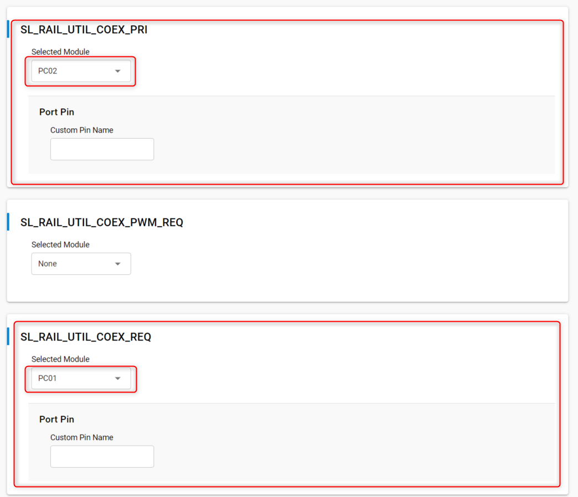This screenshot has height=497, width=578.
Task: Click the arrow icon beside PC01
Action: coord(117,379)
